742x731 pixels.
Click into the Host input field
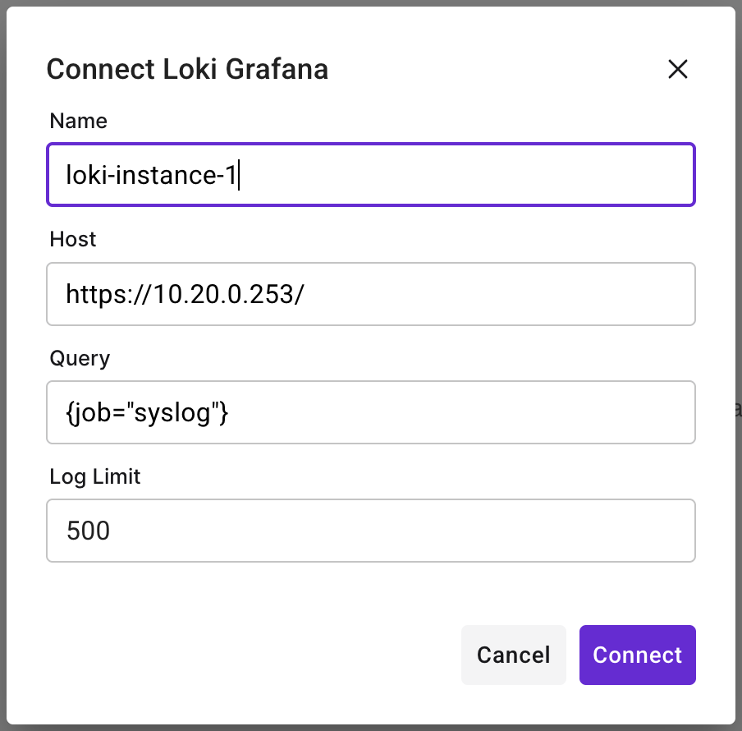(x=371, y=293)
